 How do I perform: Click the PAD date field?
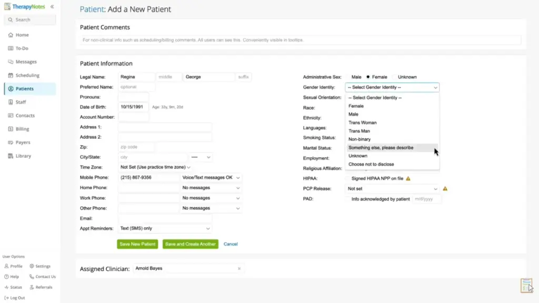pyautogui.click(x=427, y=199)
